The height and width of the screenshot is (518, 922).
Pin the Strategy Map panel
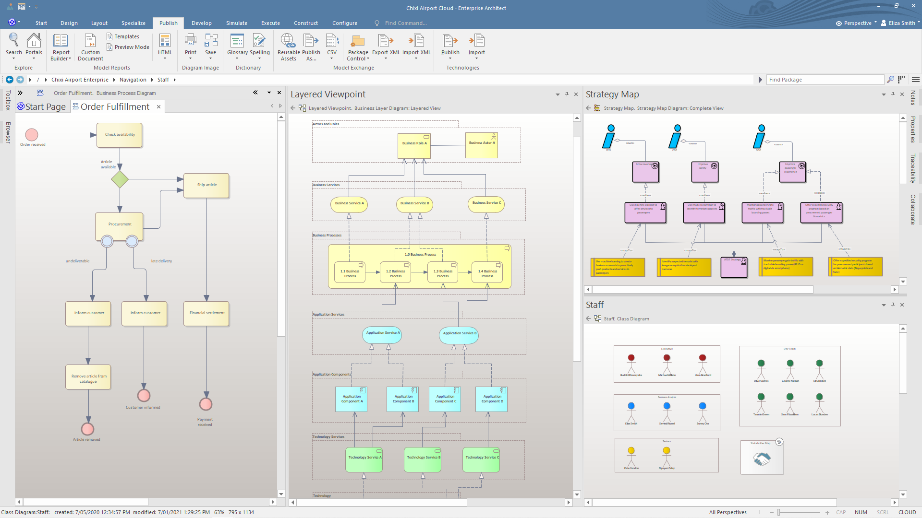point(893,94)
